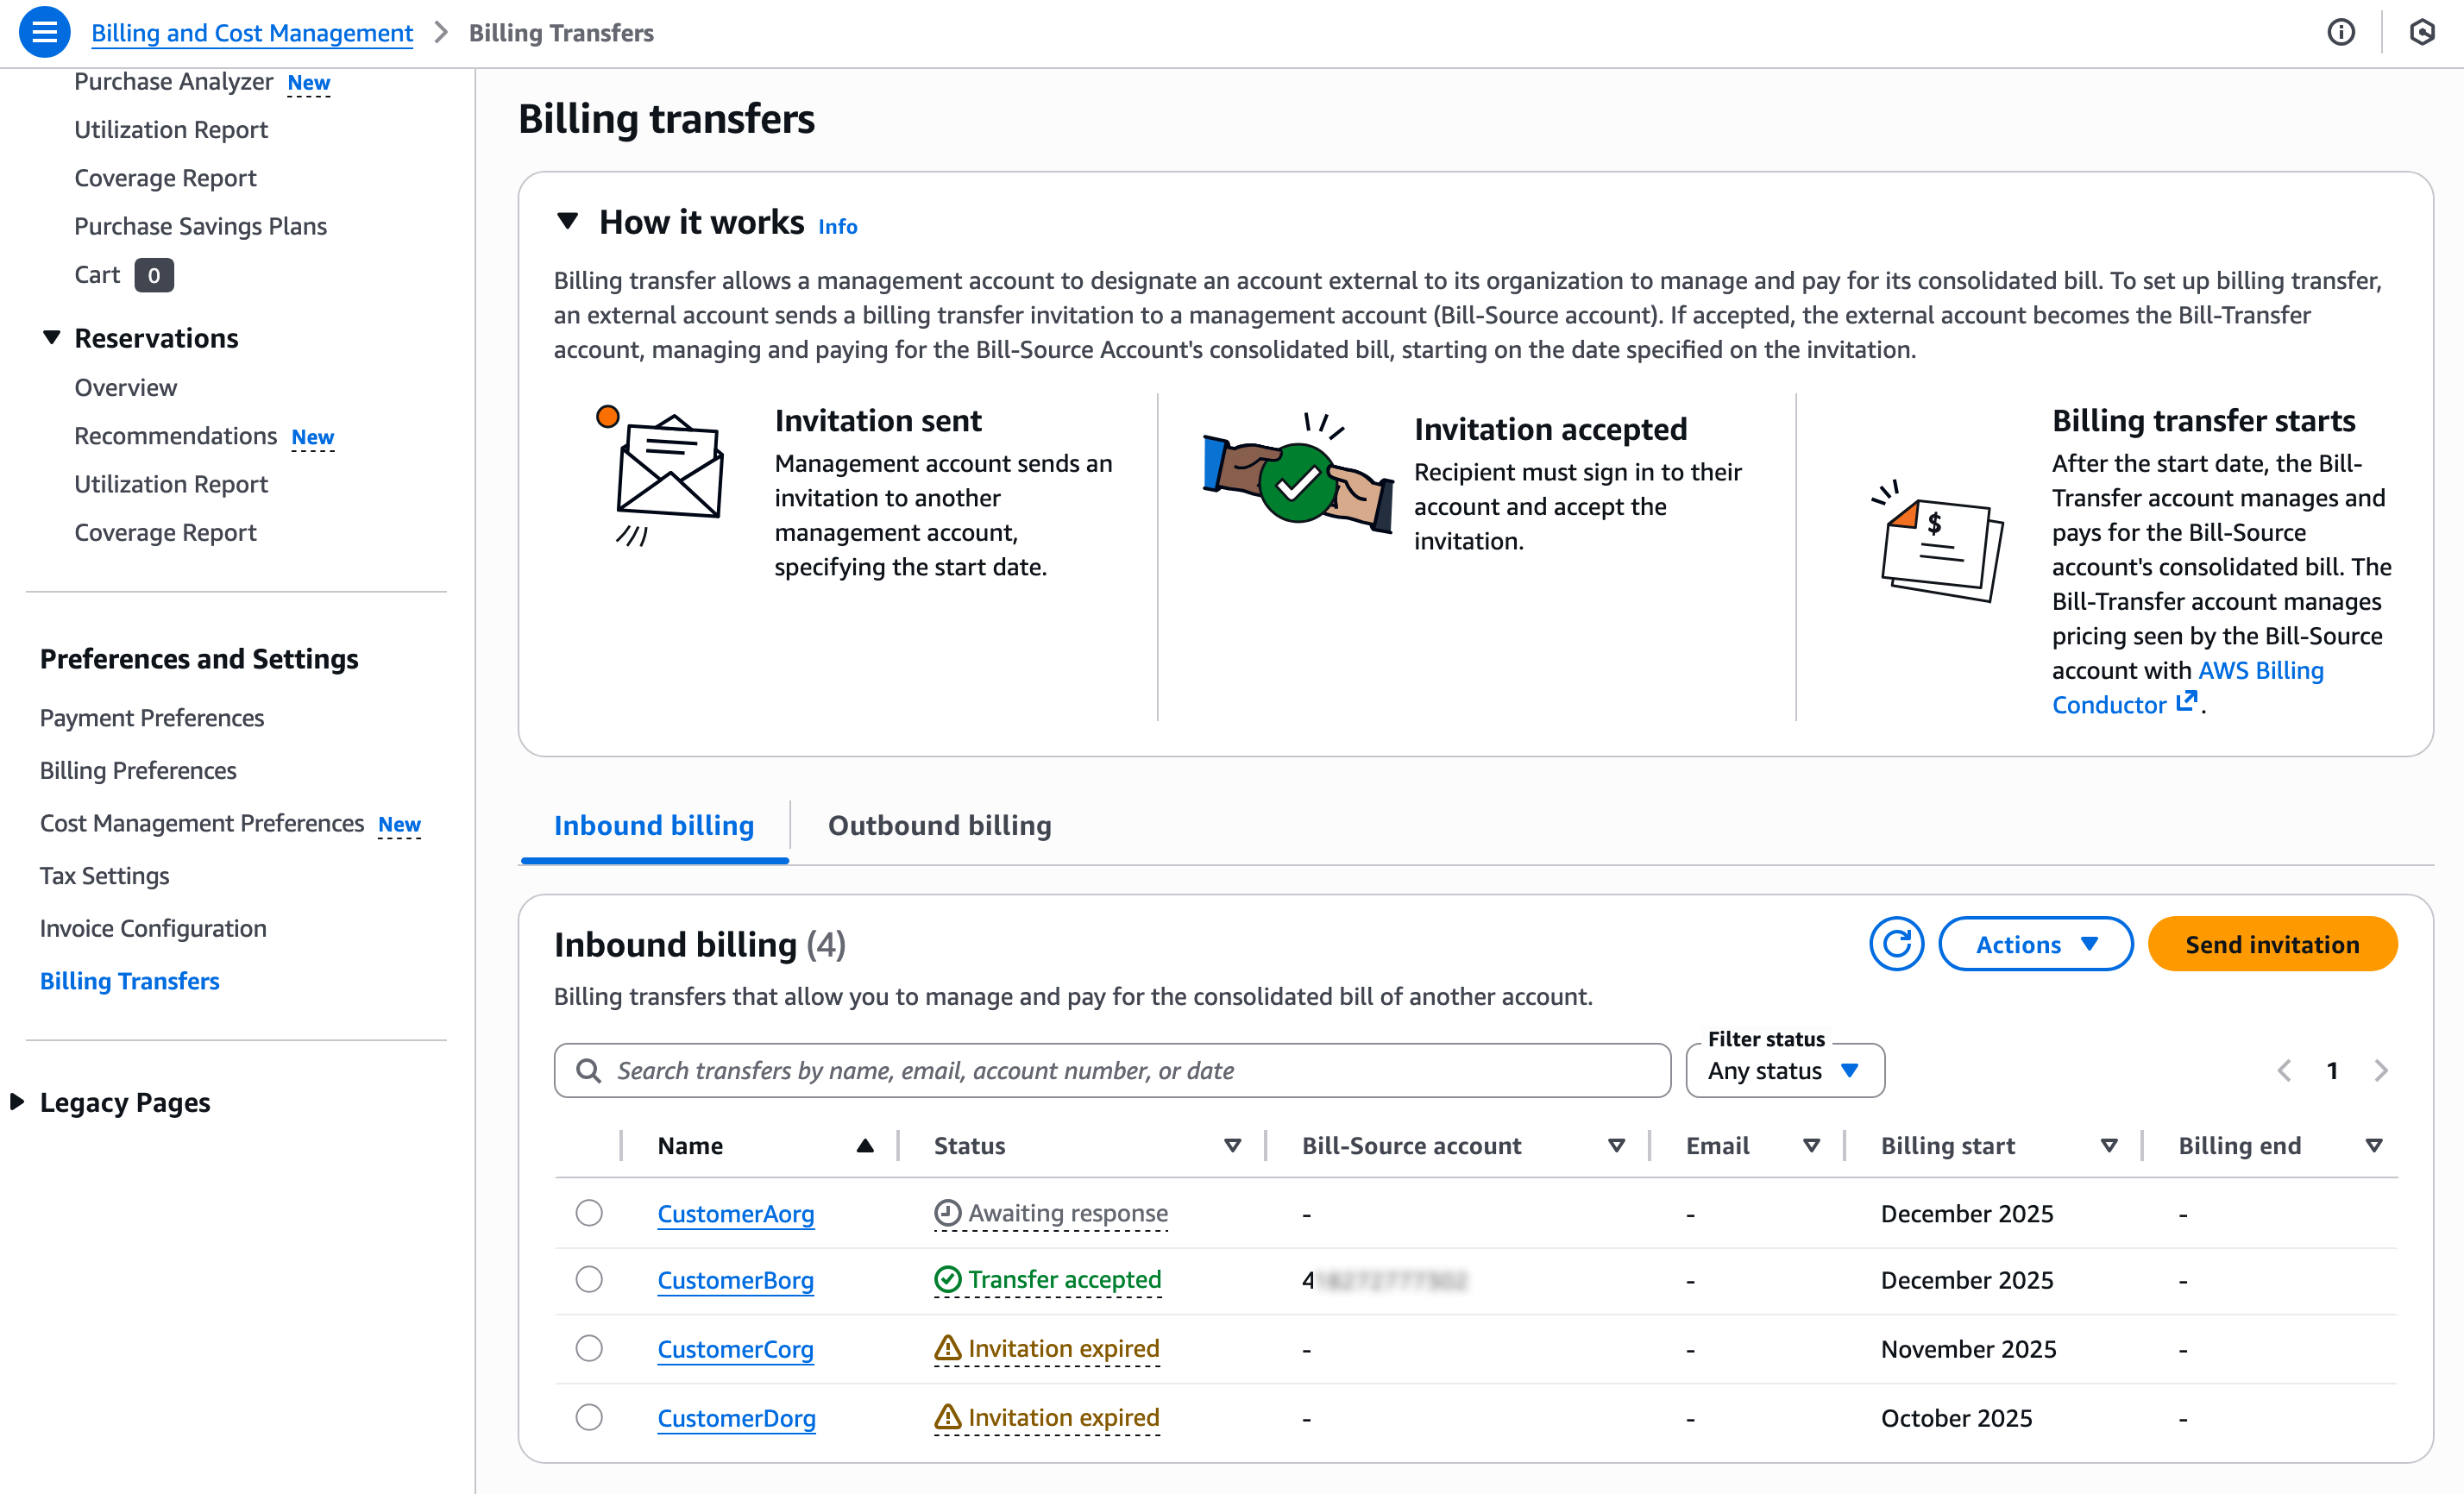2464x1494 pixels.
Task: Refresh the Inbound billing table
Action: tap(1896, 944)
